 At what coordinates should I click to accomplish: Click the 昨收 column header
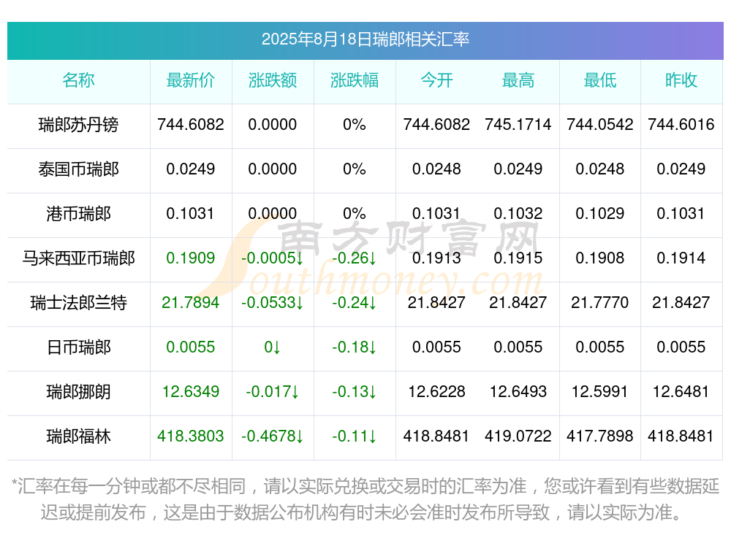point(681,80)
